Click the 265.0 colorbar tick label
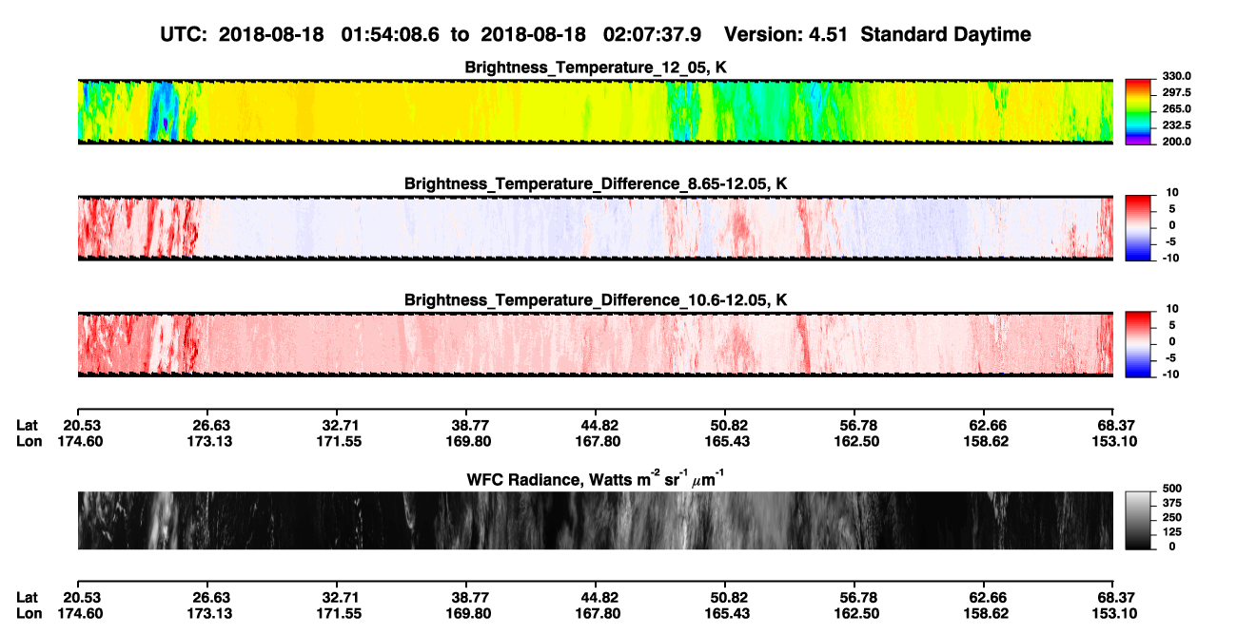The height and width of the screenshot is (634, 1237). [1176, 108]
